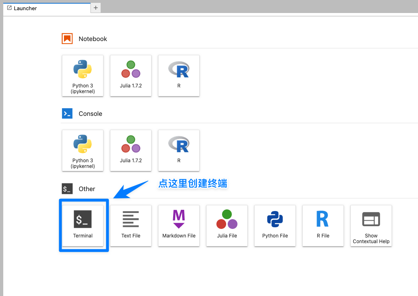The image size is (418, 296).
Task: Create a new Julia File
Action: point(227,226)
